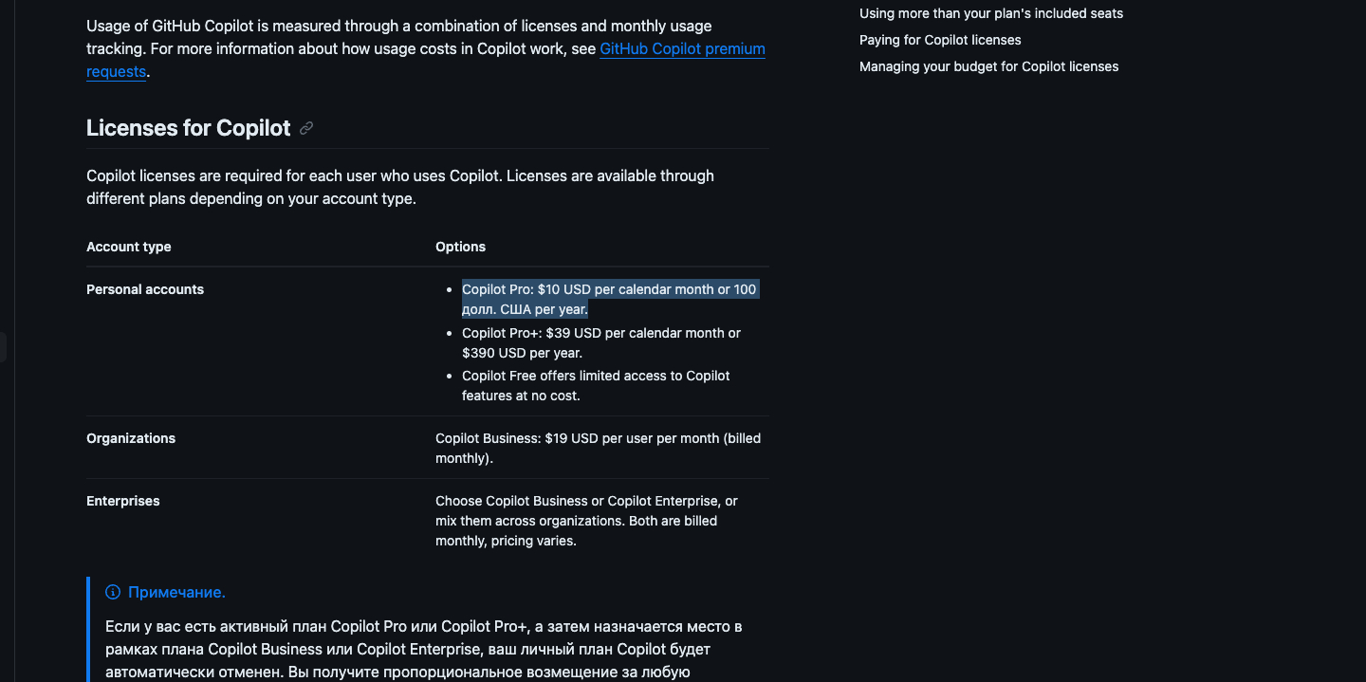Screen dimensions: 1366x682
Task: Click the anchor link icon beside Licenses for Copilot
Action: (306, 128)
